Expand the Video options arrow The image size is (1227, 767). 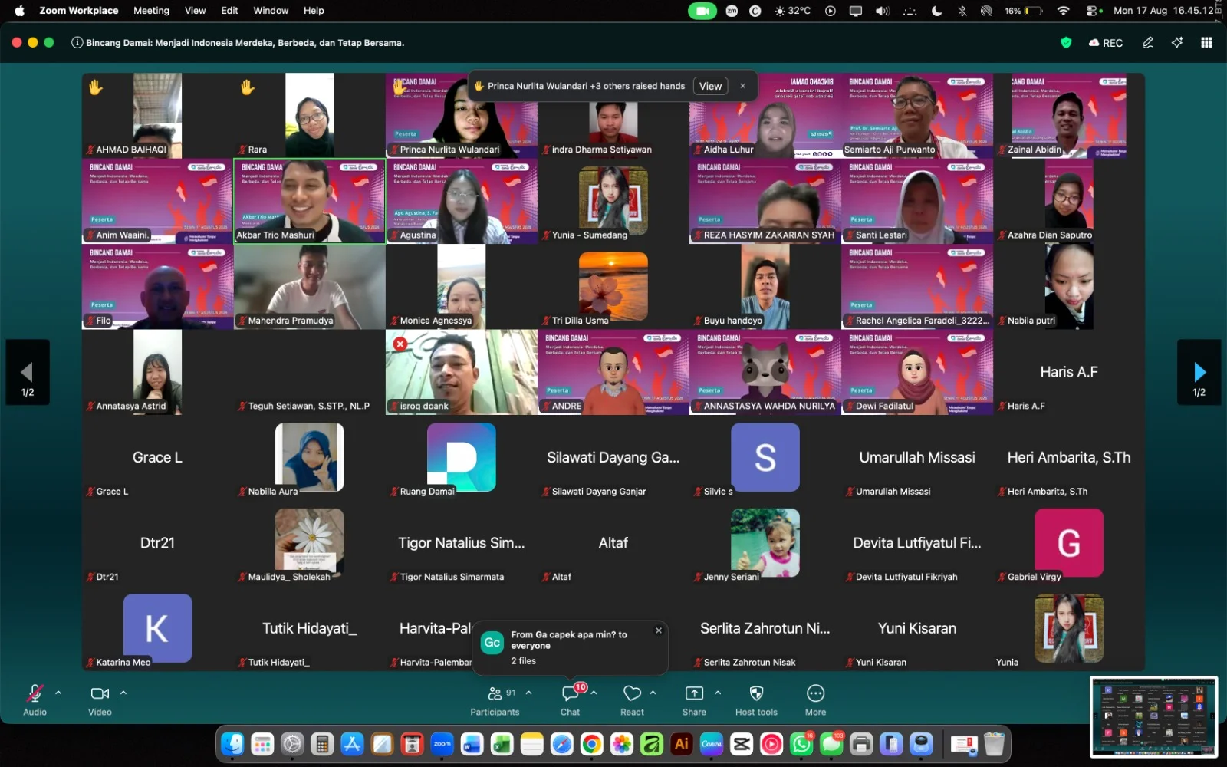pos(123,693)
